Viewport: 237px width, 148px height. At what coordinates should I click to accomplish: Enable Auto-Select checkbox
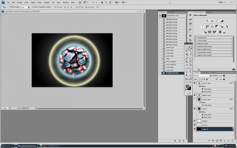[x=11, y=7]
